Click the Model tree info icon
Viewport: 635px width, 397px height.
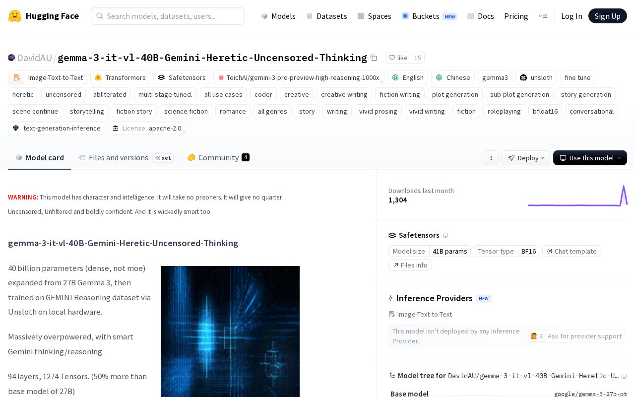624,376
